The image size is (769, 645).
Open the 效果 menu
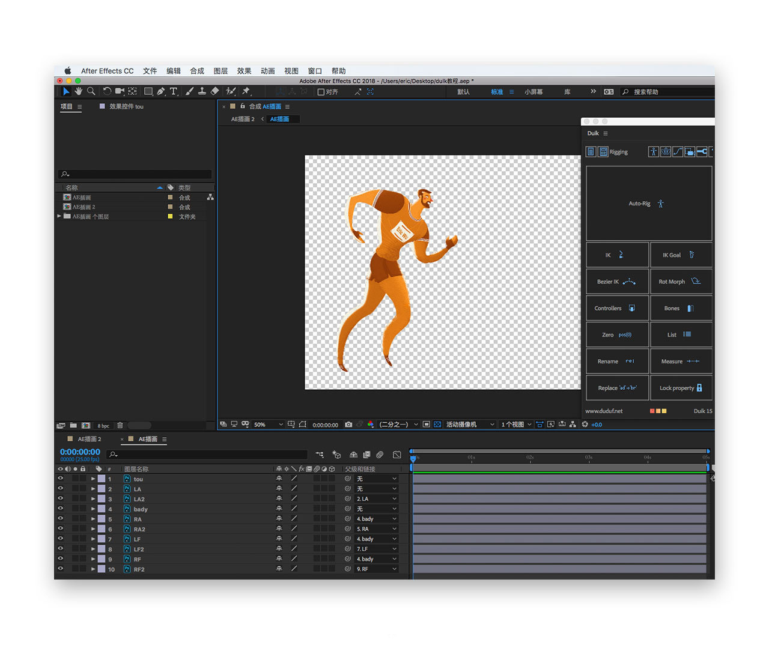[244, 71]
